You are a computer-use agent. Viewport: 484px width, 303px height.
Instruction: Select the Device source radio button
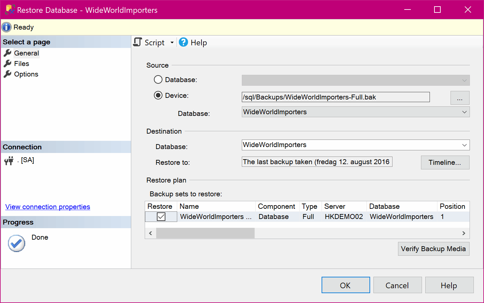[x=158, y=96]
